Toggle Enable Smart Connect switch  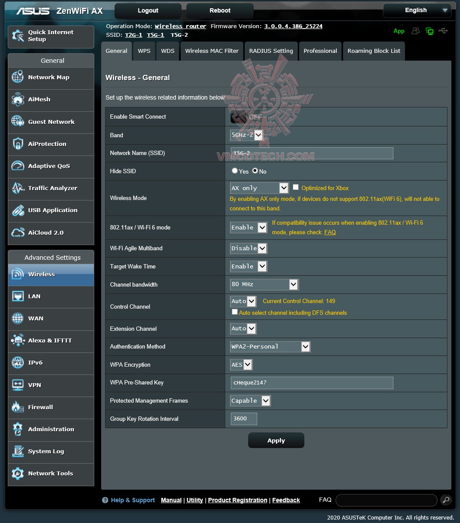pos(246,117)
